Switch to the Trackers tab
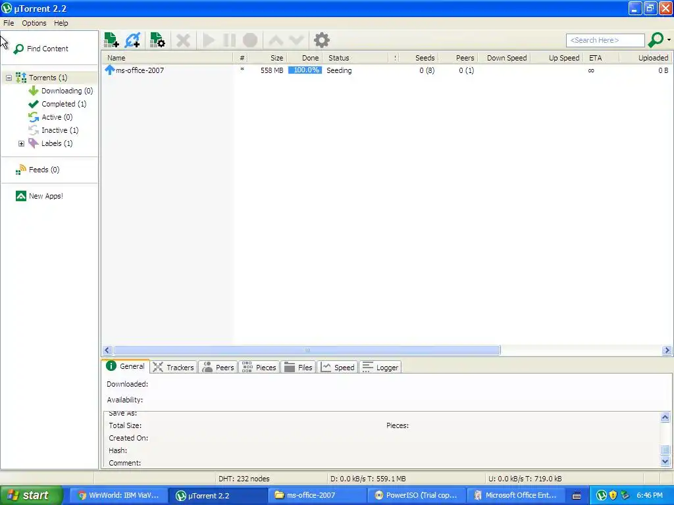The image size is (674, 505). point(174,367)
